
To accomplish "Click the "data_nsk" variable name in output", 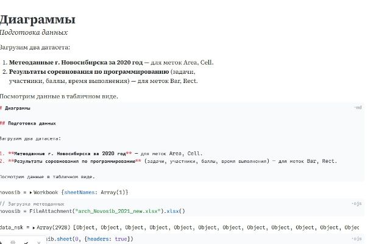I will point(12,228).
